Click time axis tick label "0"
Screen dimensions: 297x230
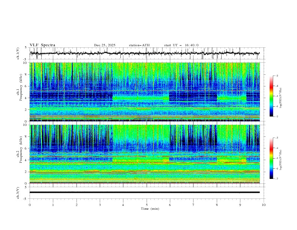tap(30, 205)
